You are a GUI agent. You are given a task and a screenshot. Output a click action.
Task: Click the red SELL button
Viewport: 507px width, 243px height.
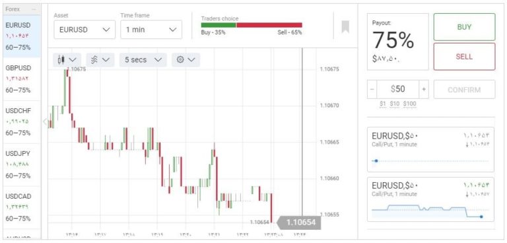coord(464,57)
